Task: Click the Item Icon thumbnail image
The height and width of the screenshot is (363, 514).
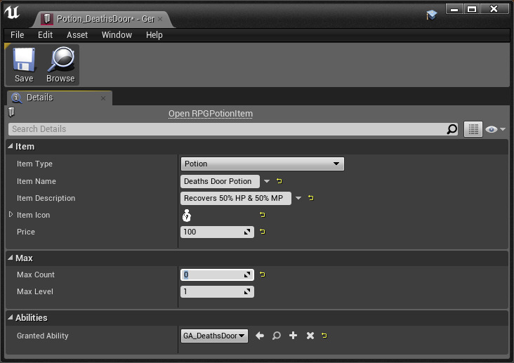Action: pos(187,216)
